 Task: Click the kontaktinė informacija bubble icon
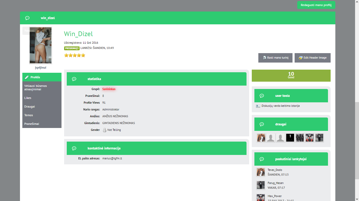74,148
